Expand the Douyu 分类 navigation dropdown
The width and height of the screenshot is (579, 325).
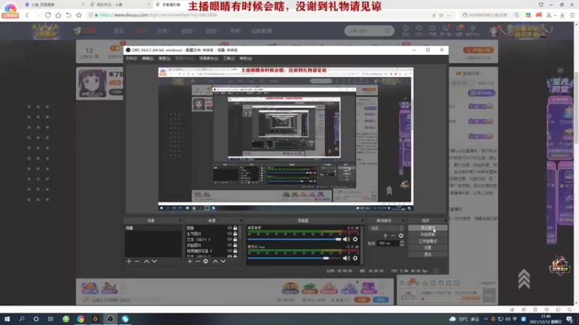(163, 31)
